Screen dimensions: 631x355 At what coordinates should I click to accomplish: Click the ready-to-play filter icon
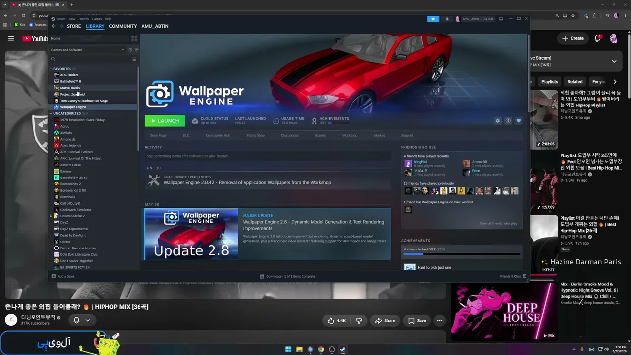[x=136, y=50]
